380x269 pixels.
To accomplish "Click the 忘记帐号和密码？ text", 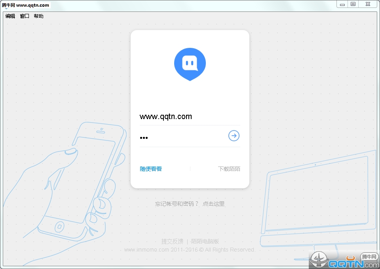I will click(x=177, y=204).
